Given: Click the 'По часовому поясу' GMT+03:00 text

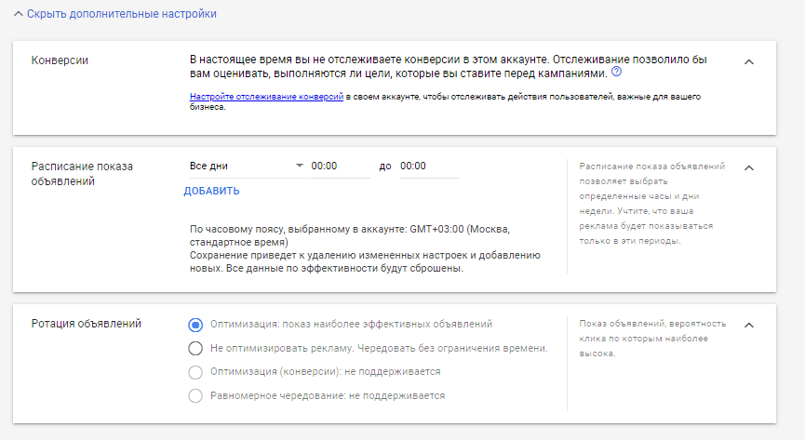Looking at the screenshot, I should click(x=350, y=235).
